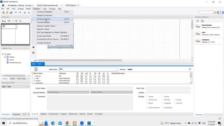Select Synchronize Model menu entry

click(52, 36)
